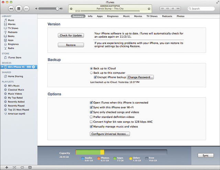Enable Prefer standard definition videos

pos(91,117)
